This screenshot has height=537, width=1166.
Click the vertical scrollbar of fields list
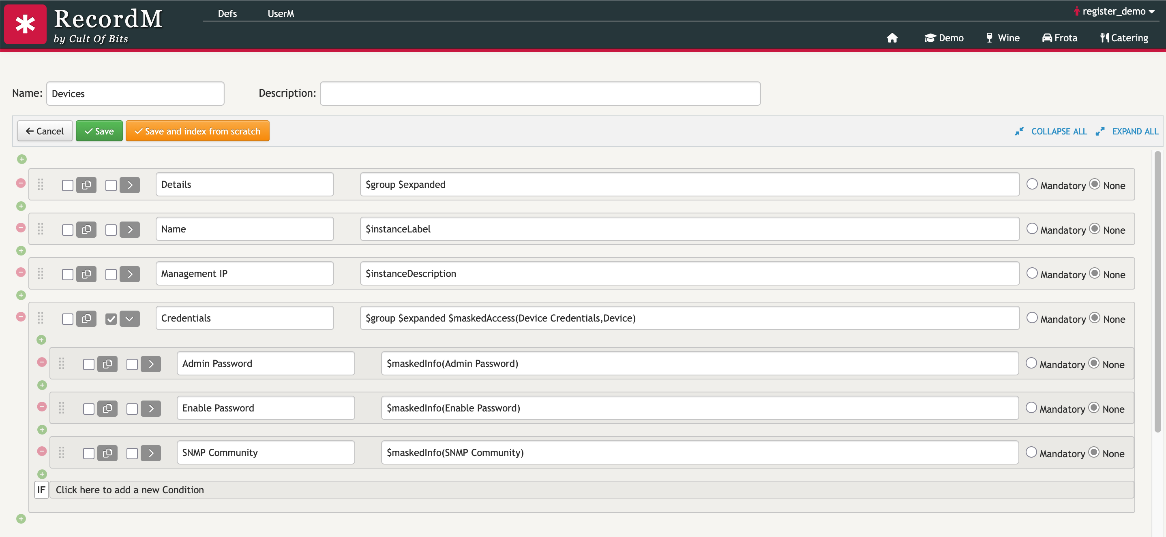(x=1157, y=292)
